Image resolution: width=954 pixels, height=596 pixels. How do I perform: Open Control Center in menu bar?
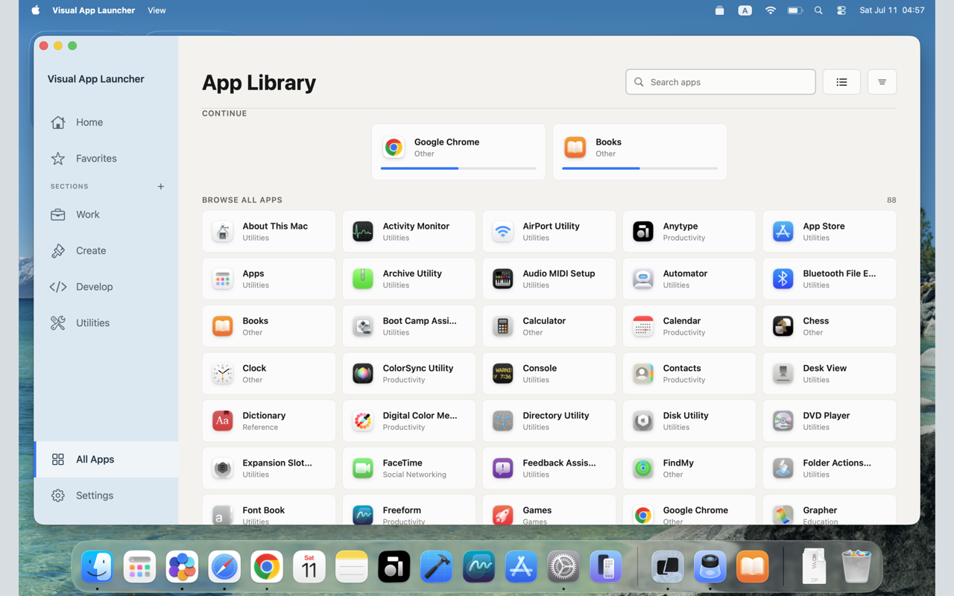tap(841, 10)
